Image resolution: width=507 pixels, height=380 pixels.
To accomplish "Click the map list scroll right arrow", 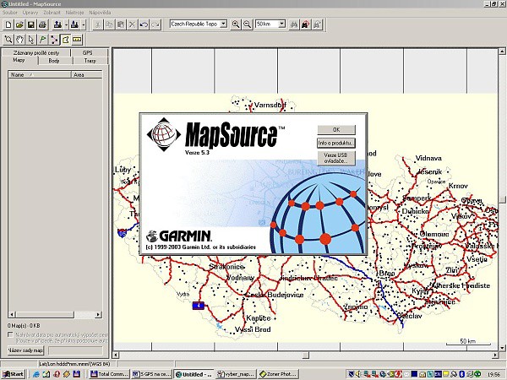I will click(98, 314).
